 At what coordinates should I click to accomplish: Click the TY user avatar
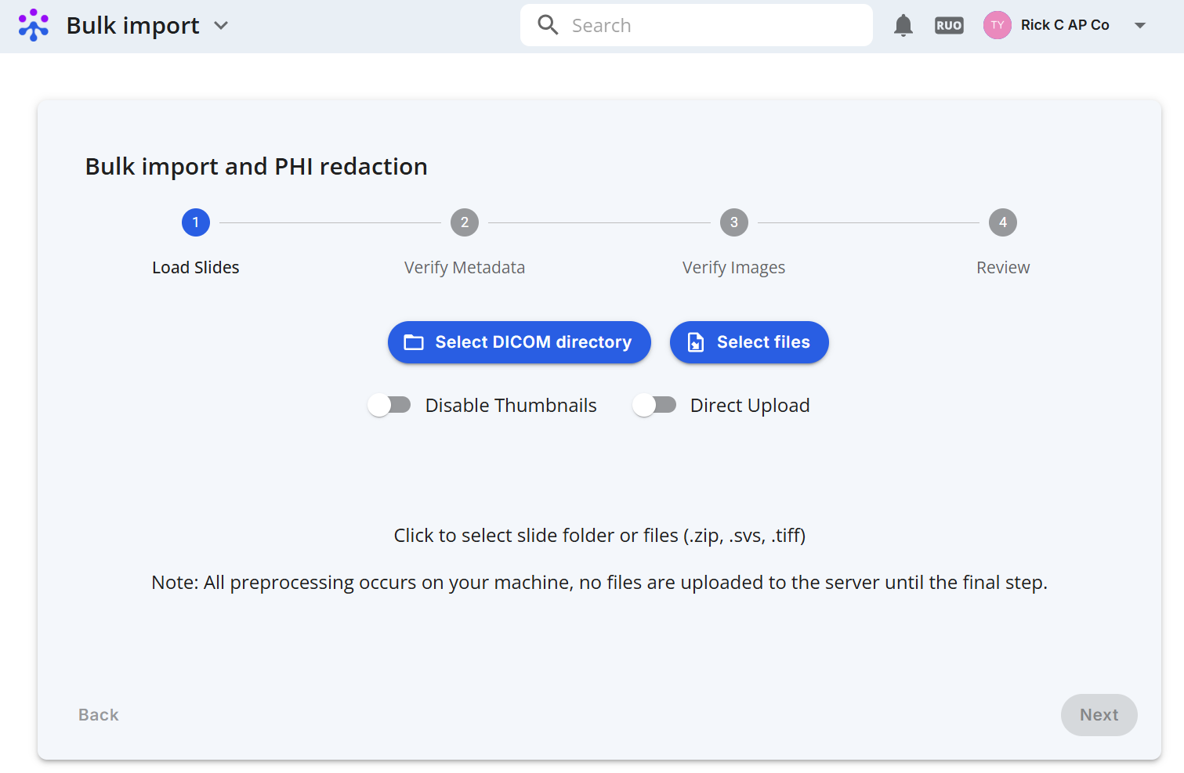pyautogui.click(x=998, y=25)
